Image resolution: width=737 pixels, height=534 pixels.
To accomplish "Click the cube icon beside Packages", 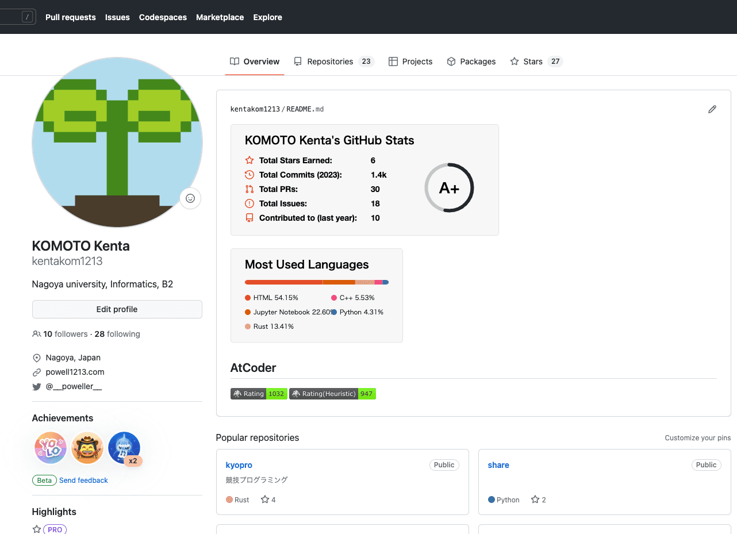I will 451,62.
